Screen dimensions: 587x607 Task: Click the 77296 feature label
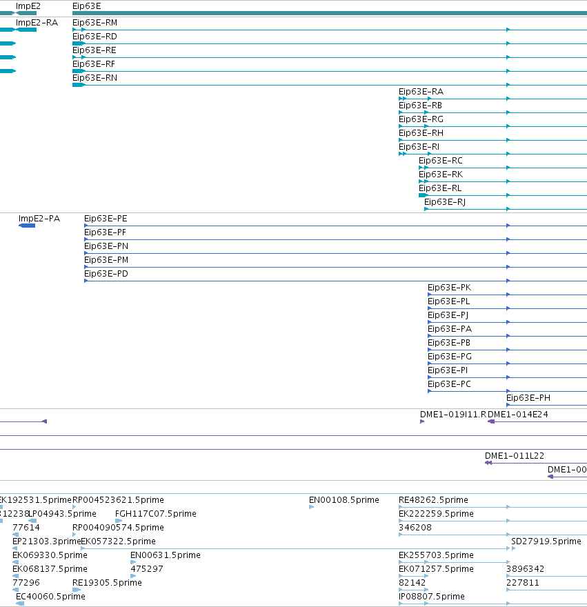pyautogui.click(x=26, y=583)
